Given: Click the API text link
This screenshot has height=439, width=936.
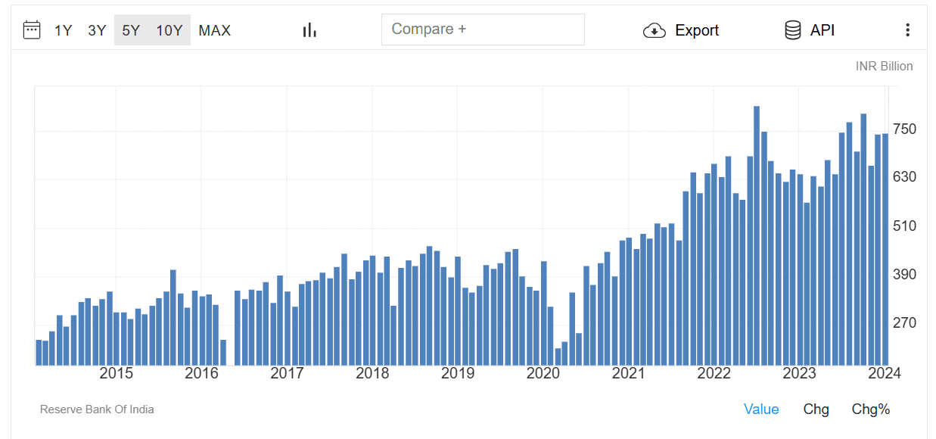Looking at the screenshot, I should [822, 30].
